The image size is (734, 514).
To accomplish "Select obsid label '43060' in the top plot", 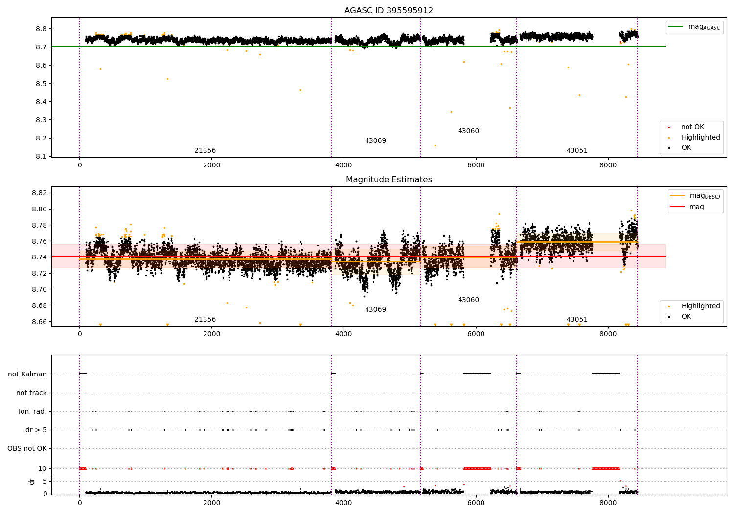I will tap(468, 131).
